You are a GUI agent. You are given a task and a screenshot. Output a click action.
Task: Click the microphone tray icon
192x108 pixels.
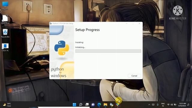pos(157,105)
